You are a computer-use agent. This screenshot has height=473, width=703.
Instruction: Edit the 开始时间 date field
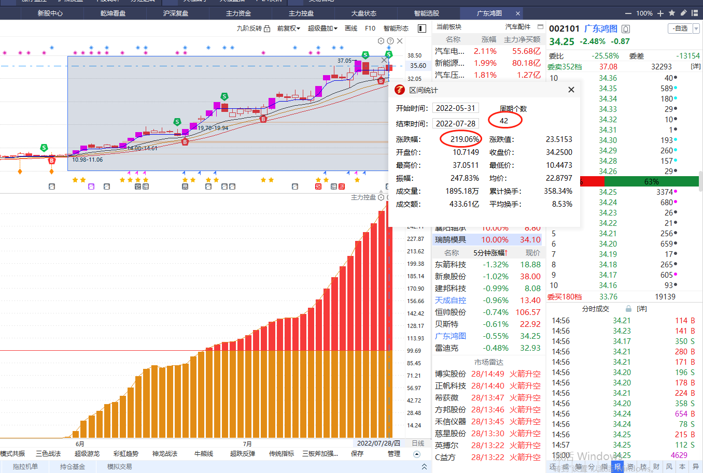coord(456,108)
